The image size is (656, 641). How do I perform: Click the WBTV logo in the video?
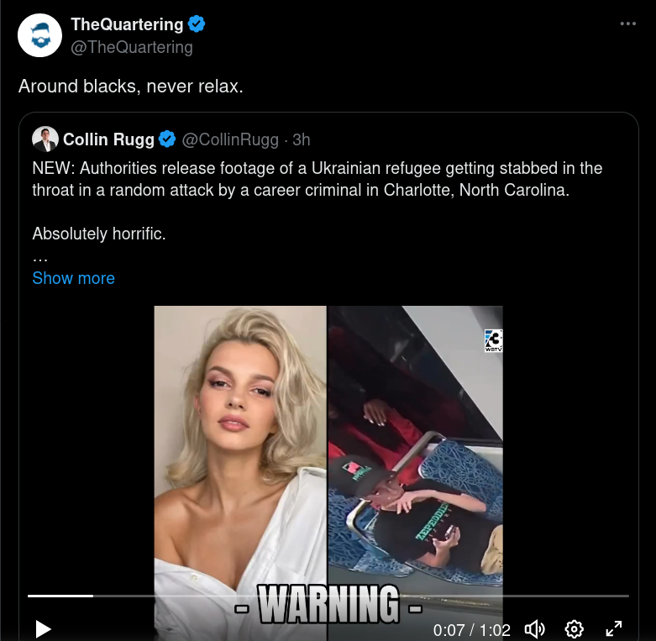click(493, 340)
